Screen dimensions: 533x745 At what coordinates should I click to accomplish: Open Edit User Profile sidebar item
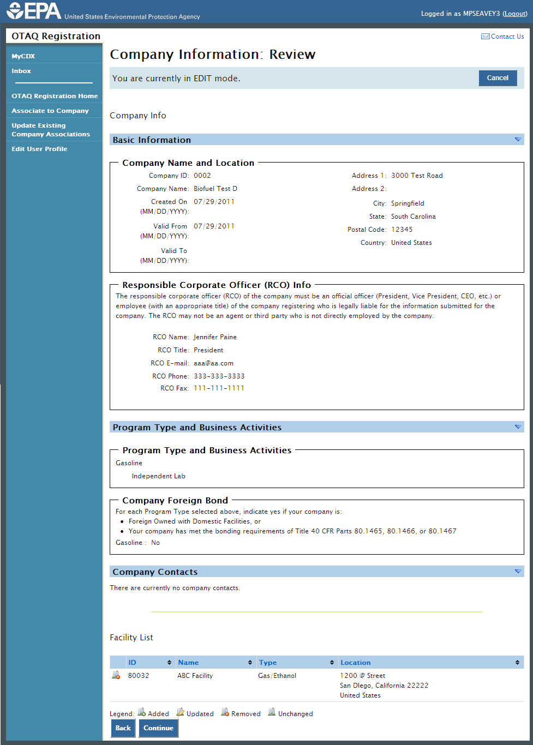click(x=39, y=149)
